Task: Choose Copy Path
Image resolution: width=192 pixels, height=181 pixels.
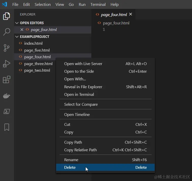Action: point(105,142)
